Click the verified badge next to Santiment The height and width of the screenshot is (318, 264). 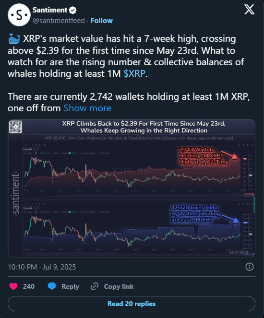point(72,10)
